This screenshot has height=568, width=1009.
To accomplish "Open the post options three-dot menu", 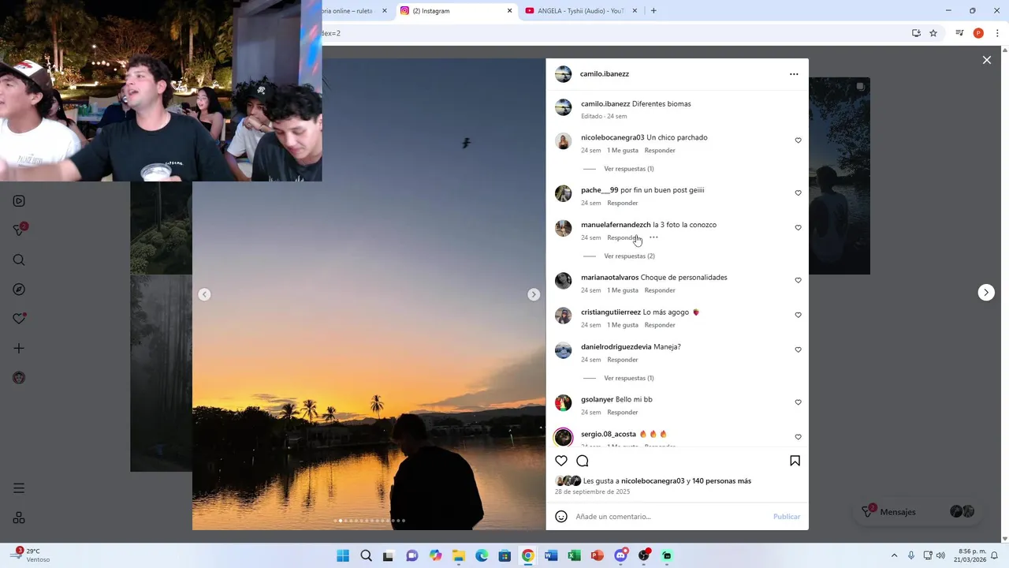I will tap(794, 74).
